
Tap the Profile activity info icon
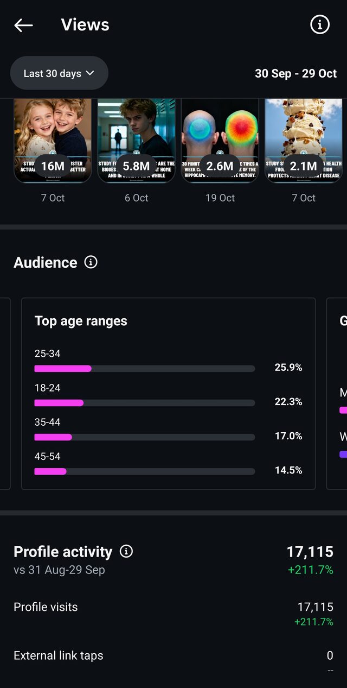click(126, 552)
